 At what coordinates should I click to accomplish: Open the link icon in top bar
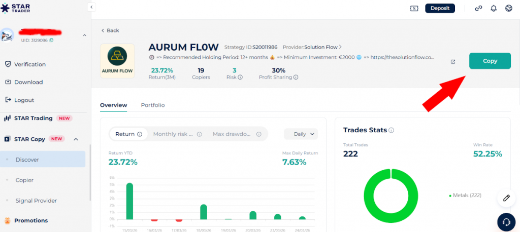click(478, 8)
